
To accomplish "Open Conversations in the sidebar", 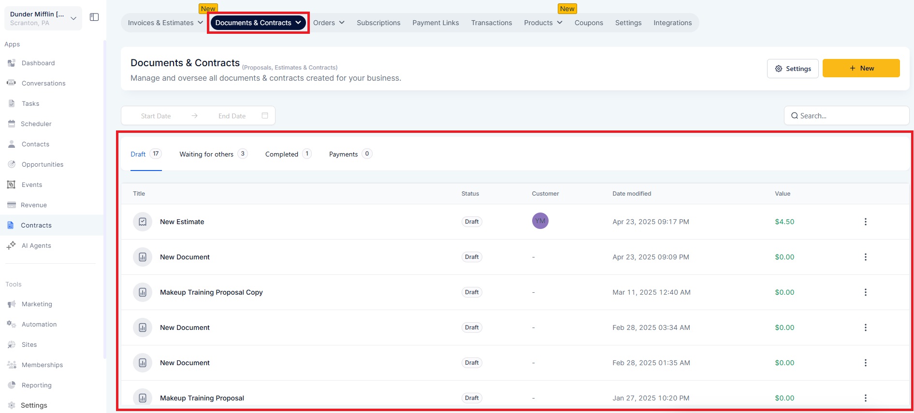I will [x=43, y=83].
